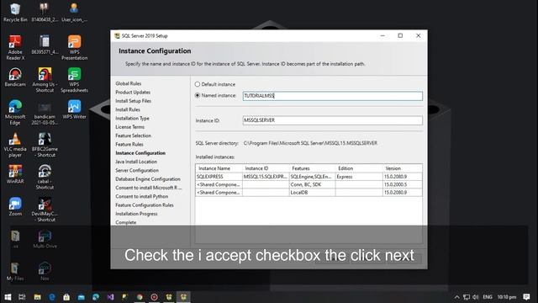Click the Edition column header
This screenshot has height=303, width=538.
(359, 168)
